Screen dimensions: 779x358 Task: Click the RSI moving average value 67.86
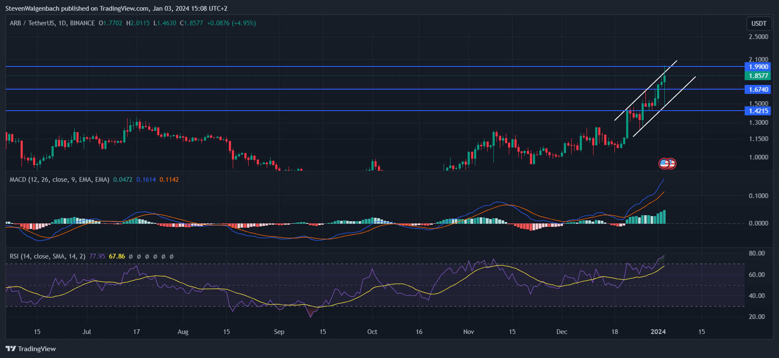click(x=117, y=256)
